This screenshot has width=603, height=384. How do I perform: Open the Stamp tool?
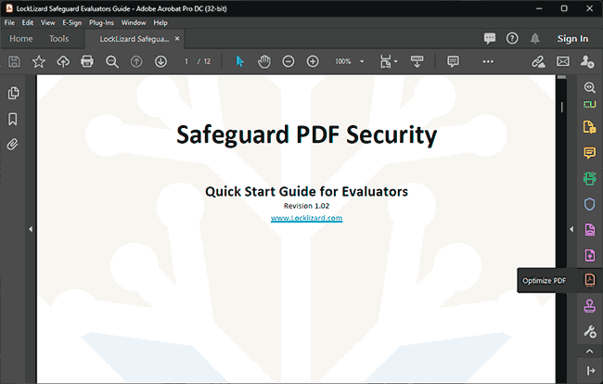point(590,306)
